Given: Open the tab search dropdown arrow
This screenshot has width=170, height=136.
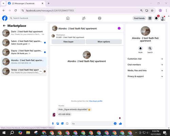Looking at the screenshot, I should [x=3, y=3].
